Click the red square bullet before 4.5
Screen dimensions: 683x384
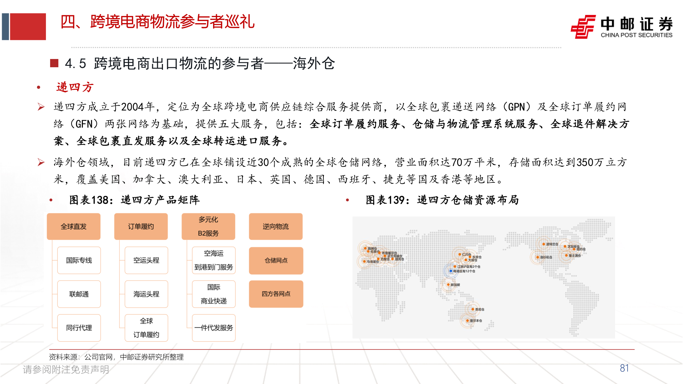[54, 63]
